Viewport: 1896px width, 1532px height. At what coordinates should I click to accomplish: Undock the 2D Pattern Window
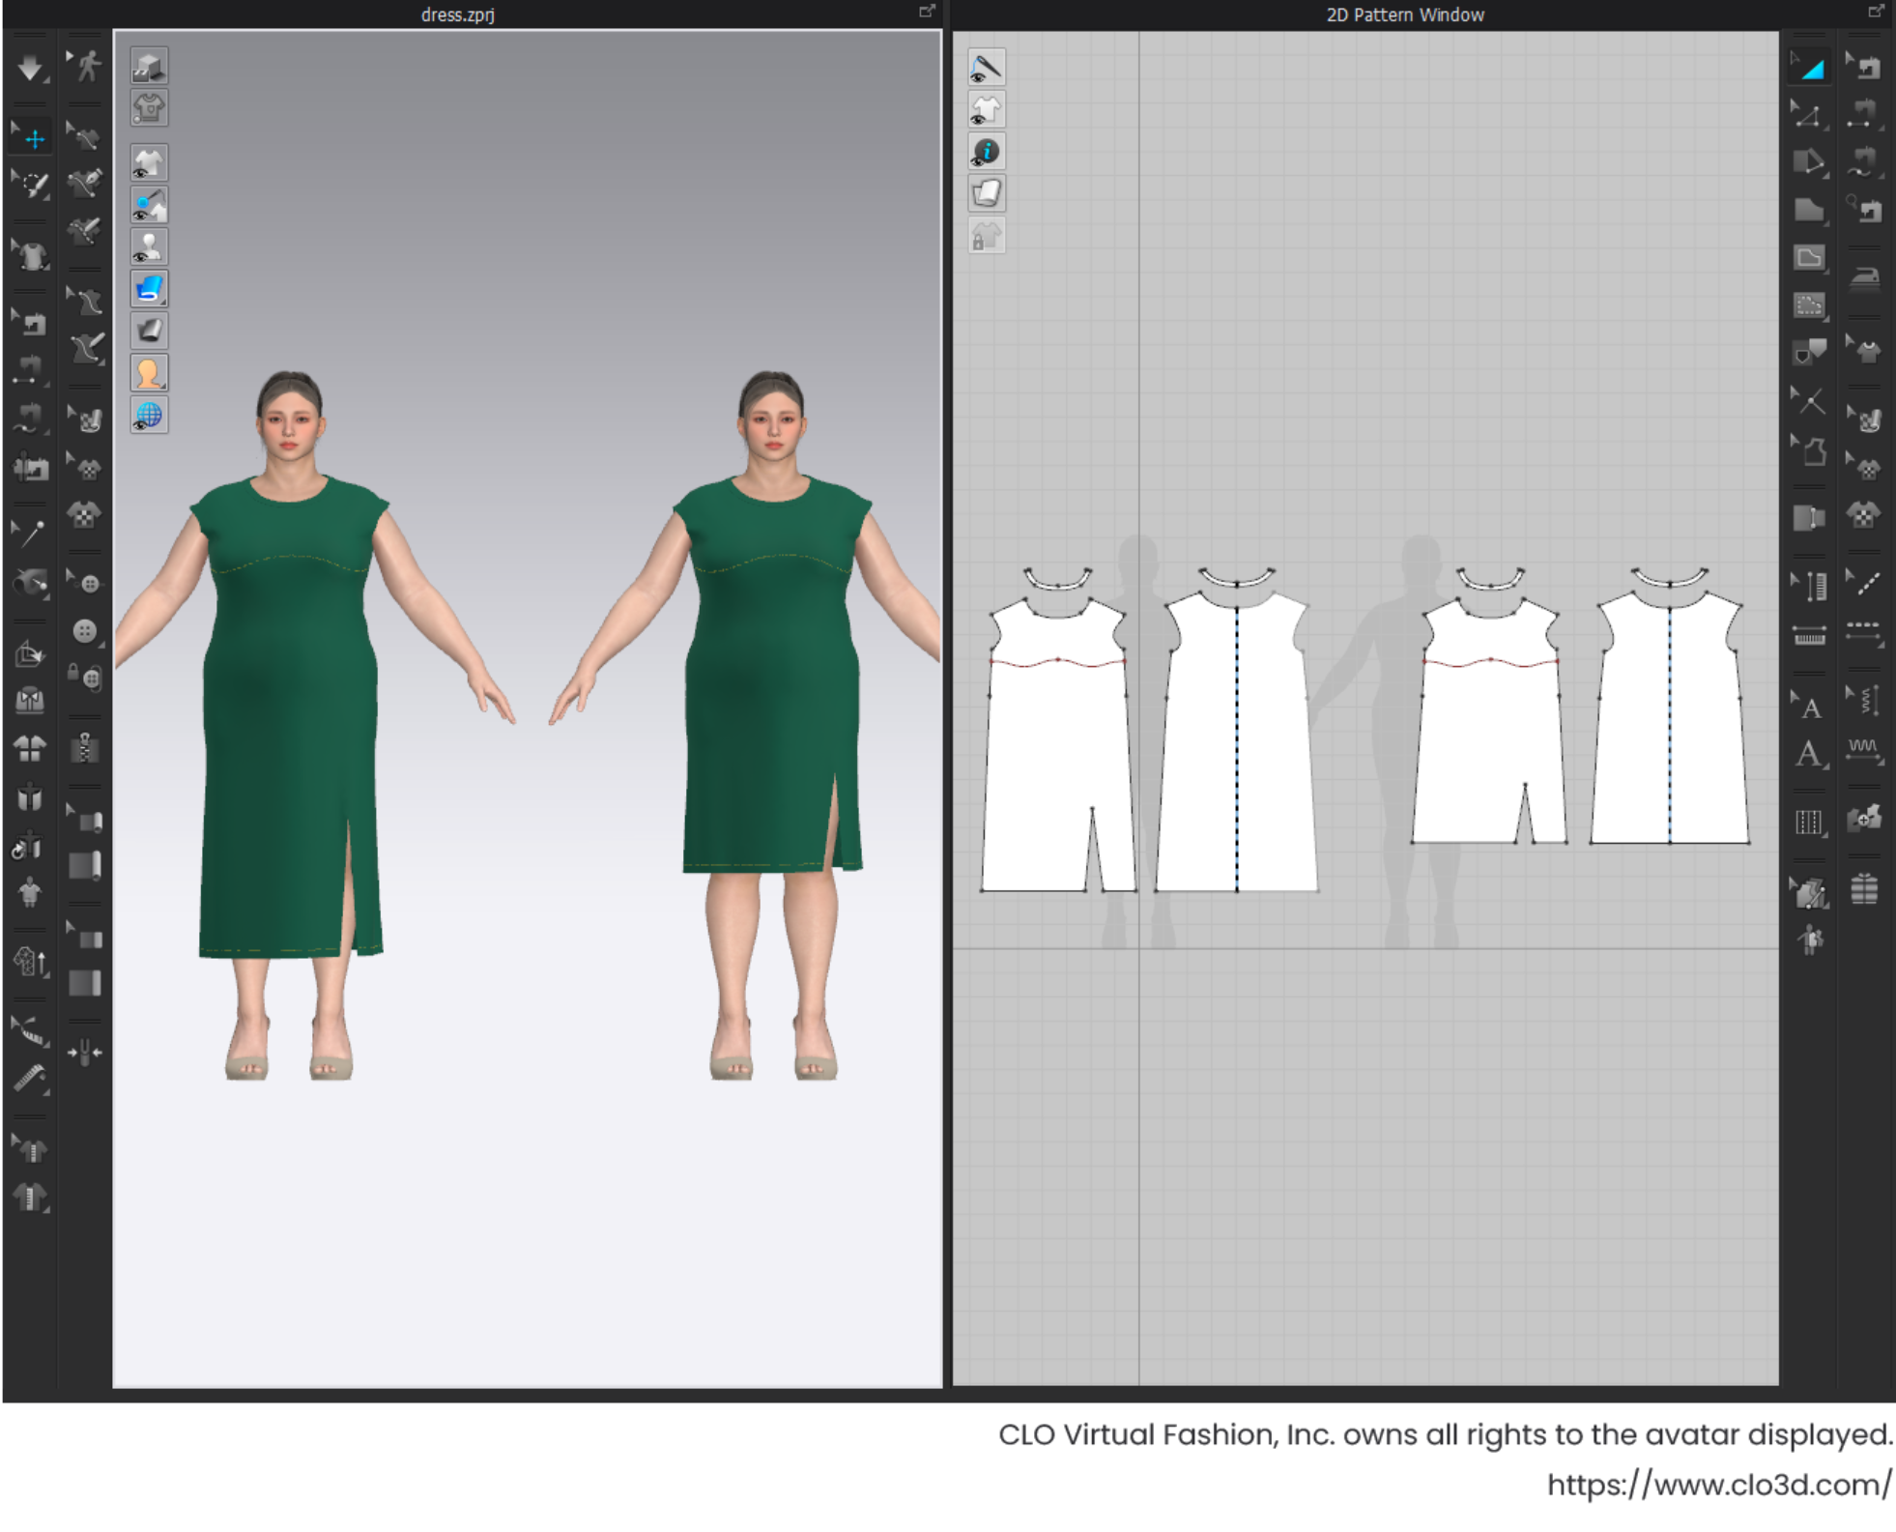point(1875,12)
